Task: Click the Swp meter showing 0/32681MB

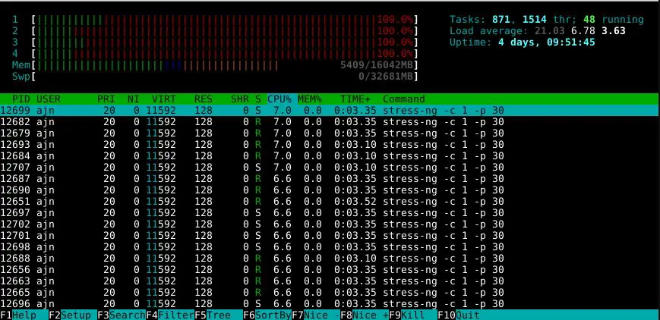Action: 225,77
